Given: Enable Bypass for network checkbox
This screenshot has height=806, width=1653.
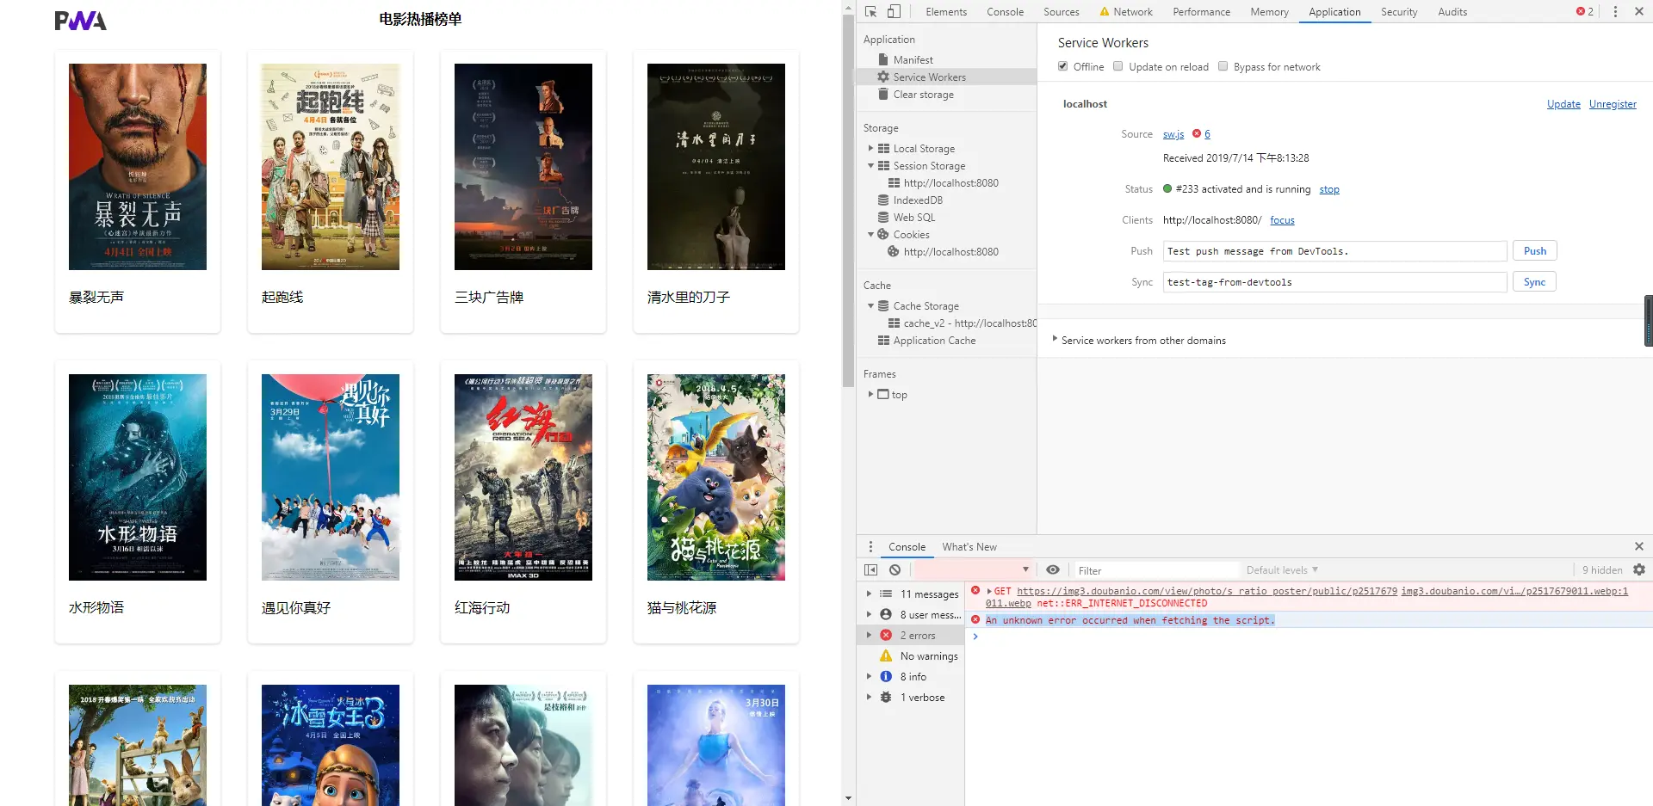Looking at the screenshot, I should (1223, 66).
